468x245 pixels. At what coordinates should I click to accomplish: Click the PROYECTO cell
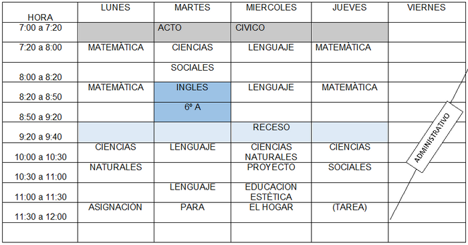(x=271, y=173)
